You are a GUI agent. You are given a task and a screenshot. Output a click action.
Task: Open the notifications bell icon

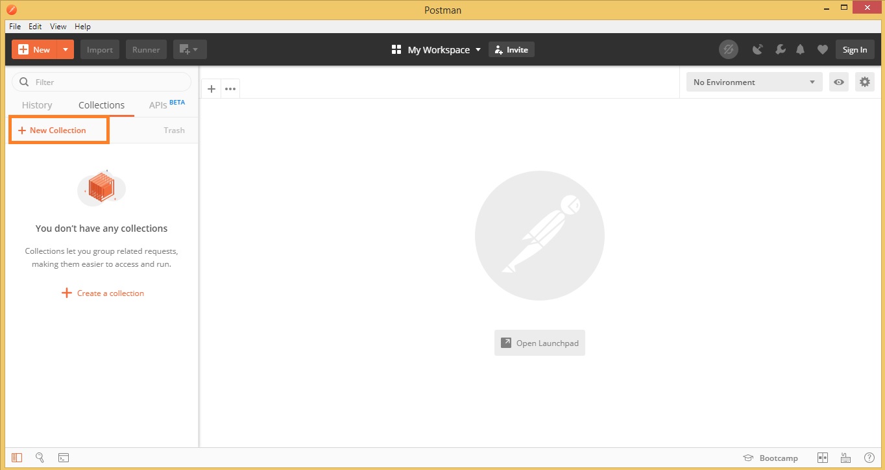click(x=801, y=50)
